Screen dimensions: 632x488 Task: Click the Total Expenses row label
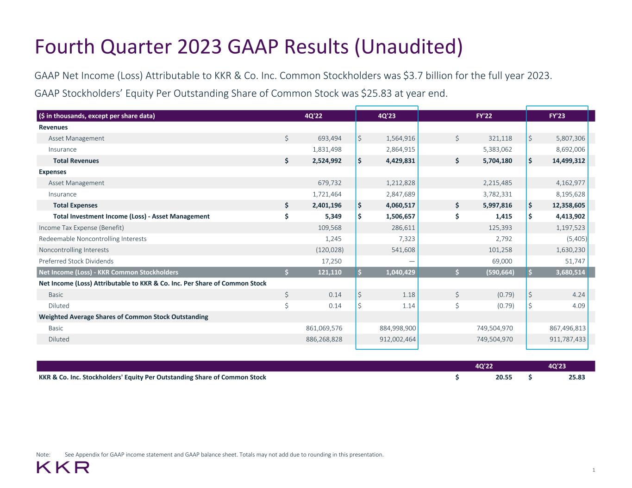75,205
